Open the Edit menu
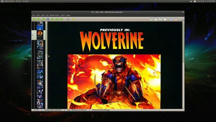This screenshot has width=216, height=122. click(38, 15)
